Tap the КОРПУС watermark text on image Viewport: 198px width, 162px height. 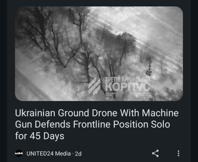(x=128, y=87)
